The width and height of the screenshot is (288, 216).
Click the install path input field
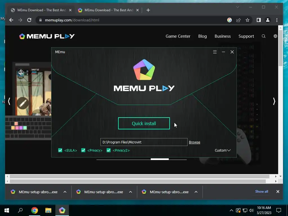pos(144,142)
